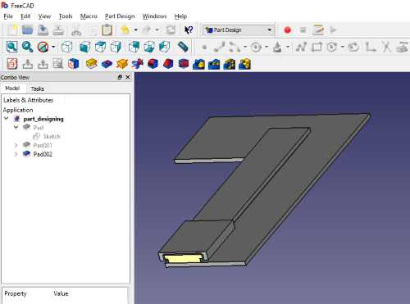Click the sketcher trim edge icon
The width and height of the screenshot is (410, 304).
pyautogui.click(x=386, y=47)
